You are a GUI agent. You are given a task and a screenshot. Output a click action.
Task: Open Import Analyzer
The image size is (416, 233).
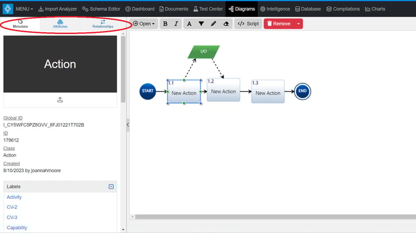58,9
